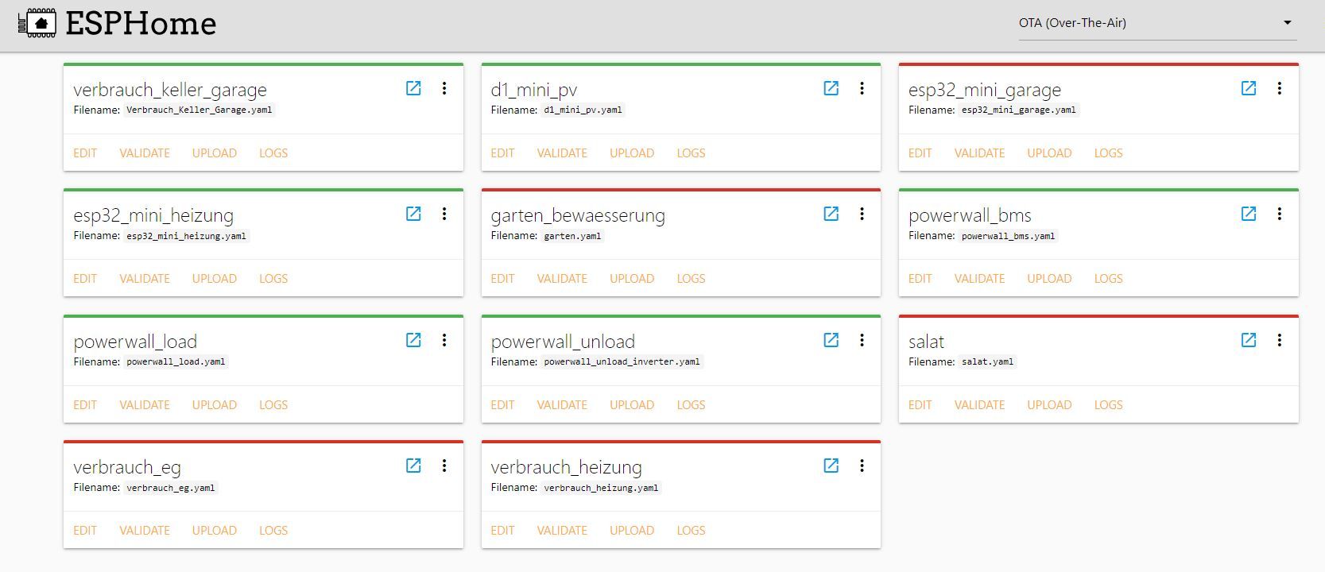Screen dimensions: 1325x572
Task: Validate garten_bewaesserung
Action: click(562, 279)
